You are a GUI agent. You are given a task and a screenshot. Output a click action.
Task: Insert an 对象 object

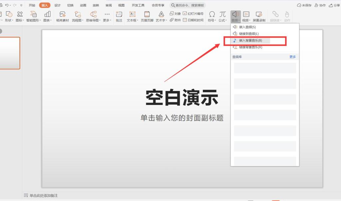click(x=175, y=14)
